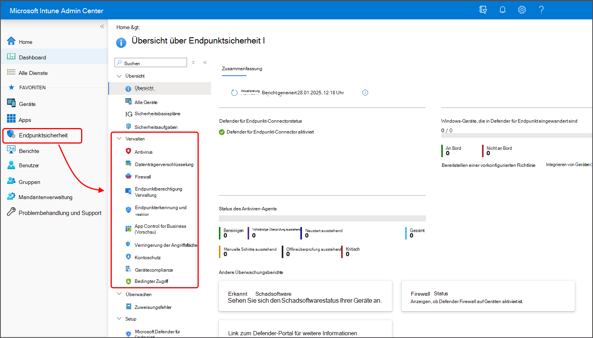
Task: Click the Alle Geräte icon
Action: 128,101
